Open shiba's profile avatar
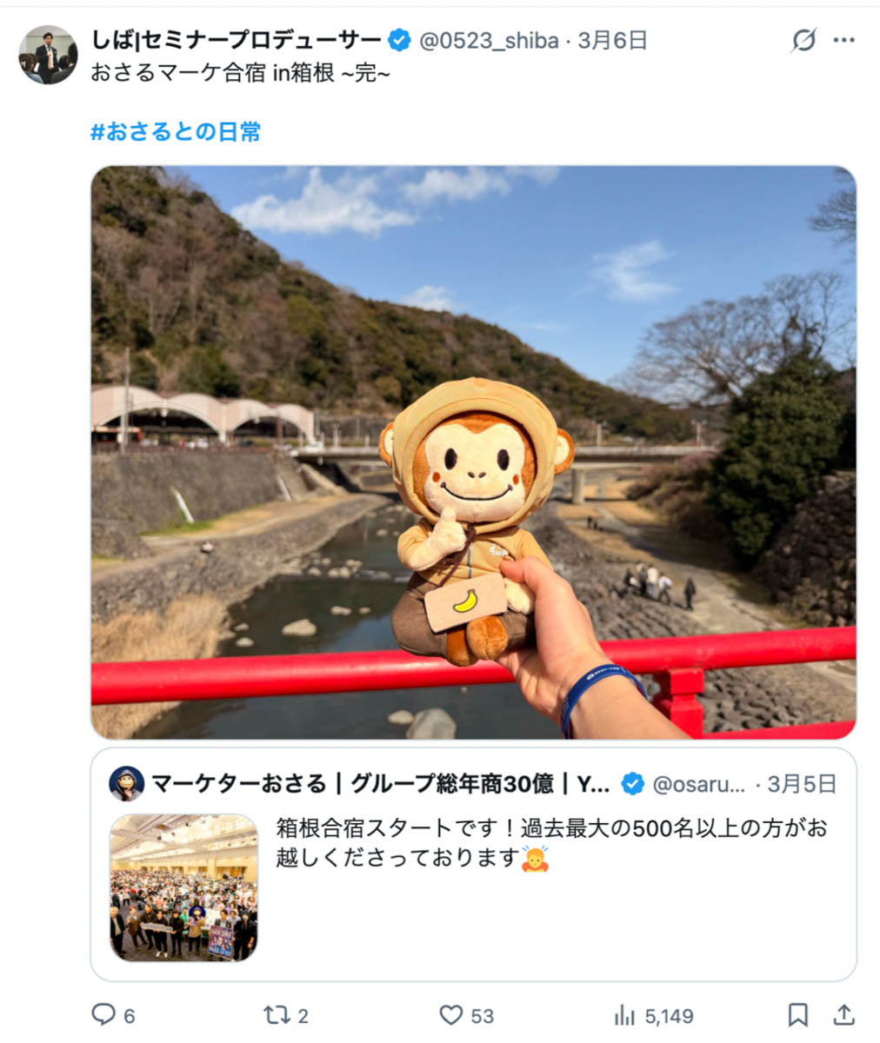The image size is (880, 1043). (47, 54)
